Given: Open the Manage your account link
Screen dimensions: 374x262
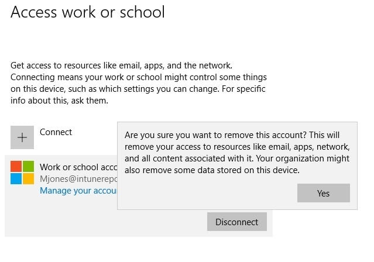Looking at the screenshot, I should click(78, 191).
